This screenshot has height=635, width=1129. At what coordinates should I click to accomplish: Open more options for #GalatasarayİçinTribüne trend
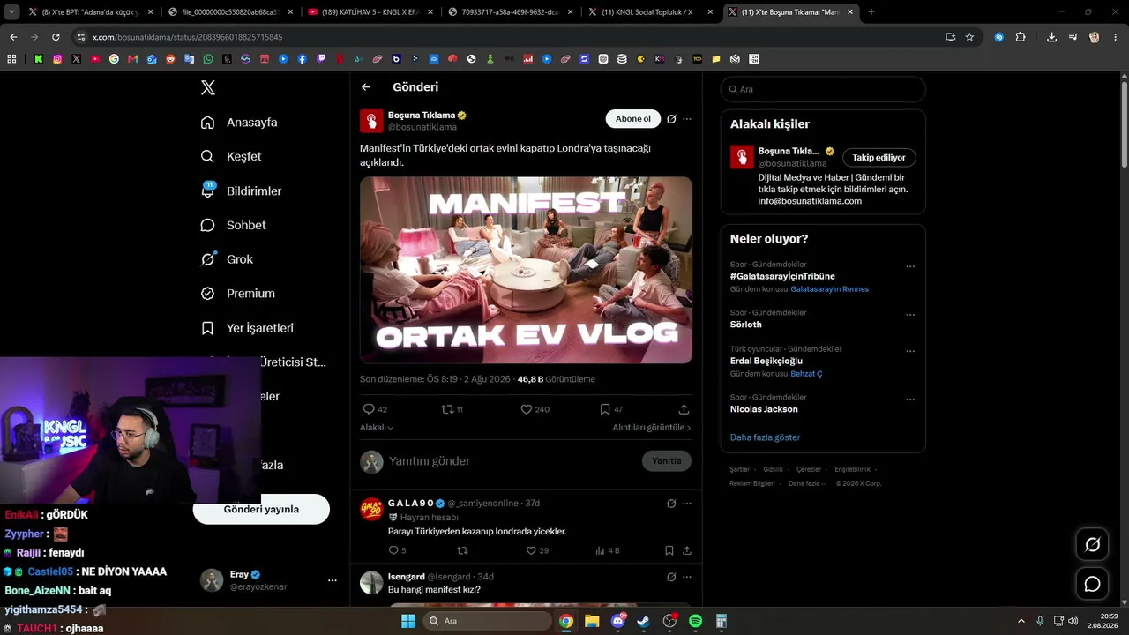point(910,266)
